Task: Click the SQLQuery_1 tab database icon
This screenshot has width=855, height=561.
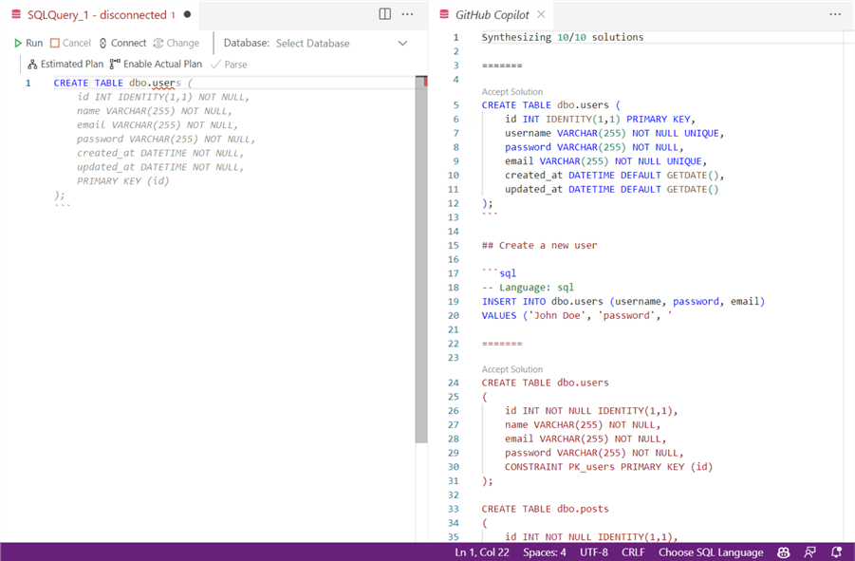Action: (x=17, y=15)
